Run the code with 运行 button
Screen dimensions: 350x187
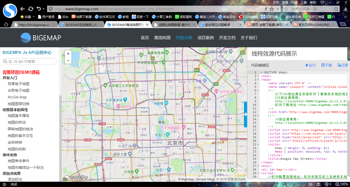pyautogui.click(x=311, y=65)
